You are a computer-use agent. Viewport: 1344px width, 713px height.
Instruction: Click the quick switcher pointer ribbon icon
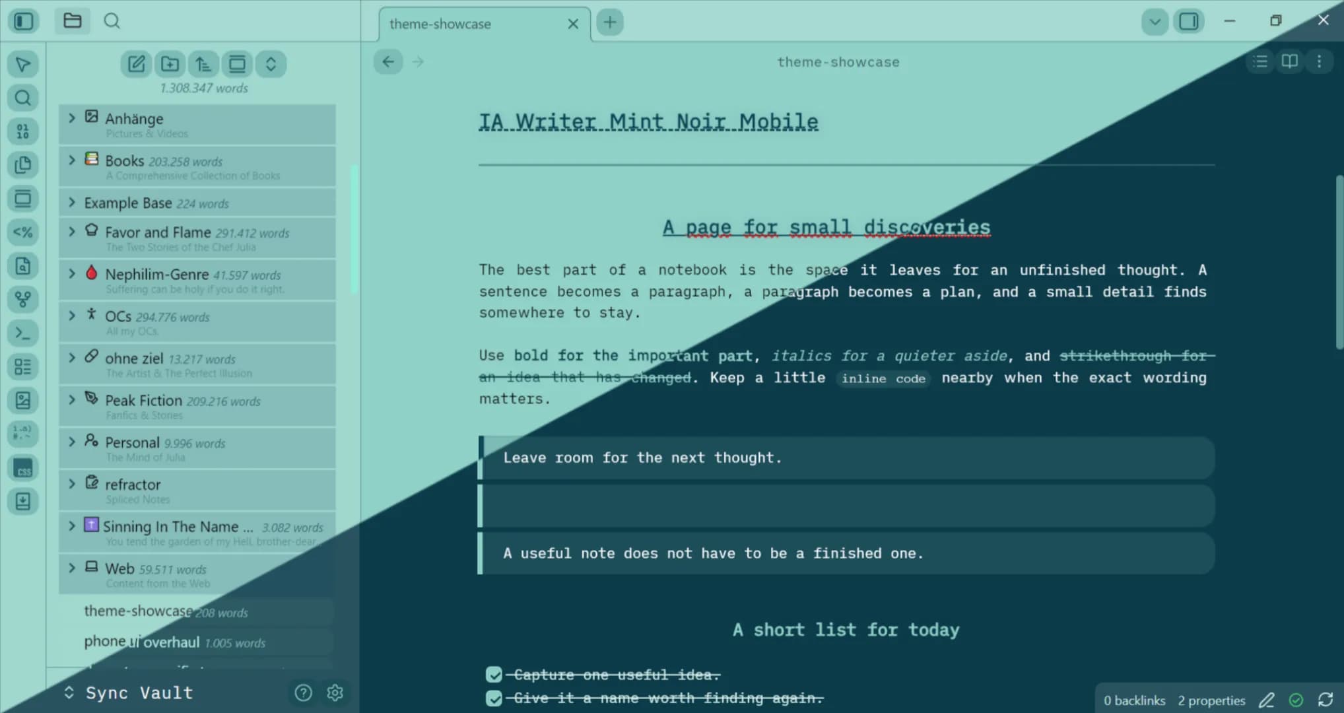click(23, 64)
